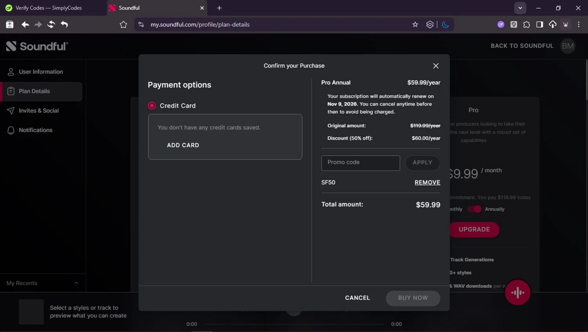Click the User Information person icon
The width and height of the screenshot is (588, 332).
pyautogui.click(x=11, y=72)
